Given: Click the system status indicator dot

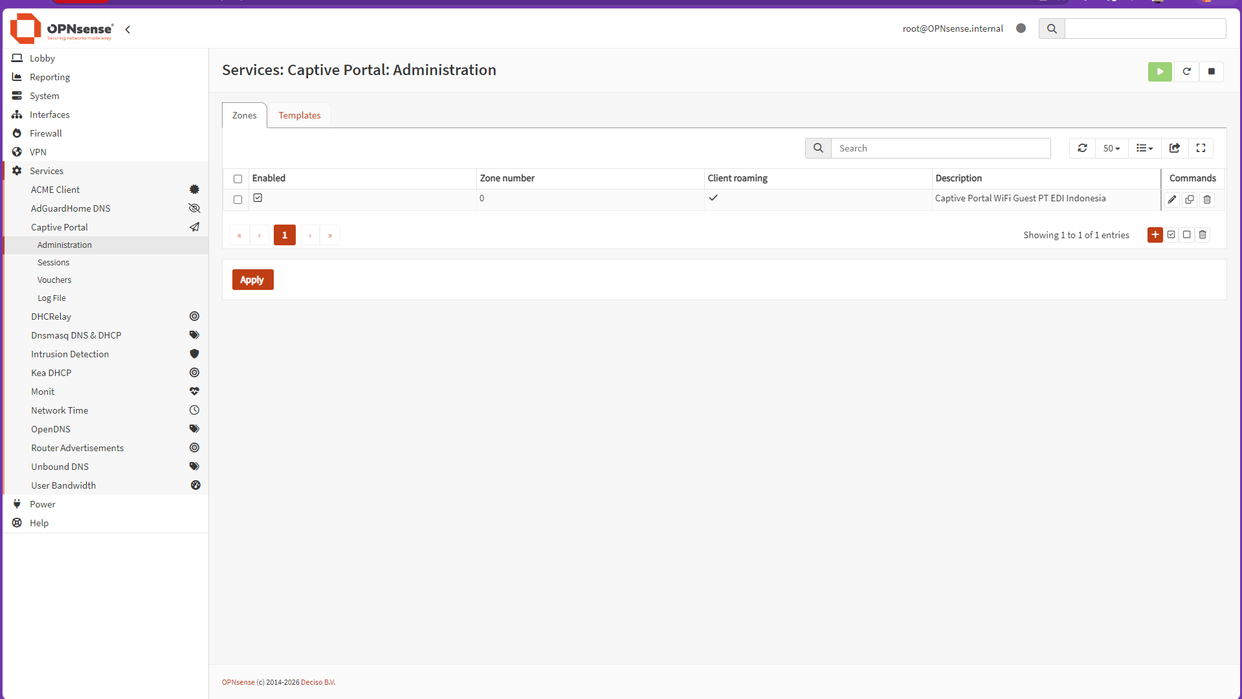Looking at the screenshot, I should pos(1021,28).
